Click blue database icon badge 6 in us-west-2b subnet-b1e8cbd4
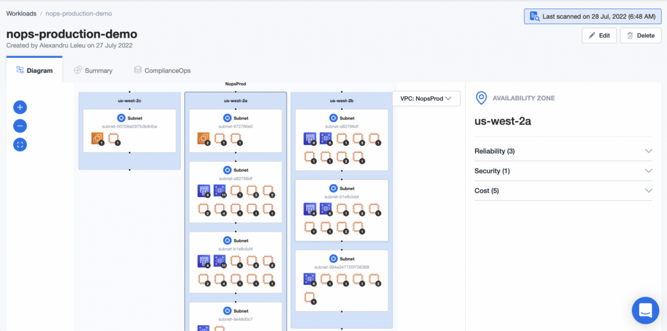Viewport: 667px width, 331px height. (326, 209)
